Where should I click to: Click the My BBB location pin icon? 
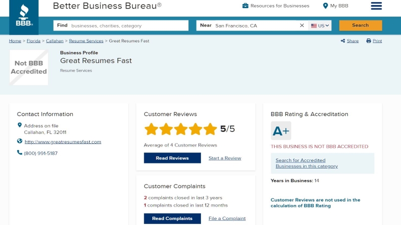tap(325, 5)
